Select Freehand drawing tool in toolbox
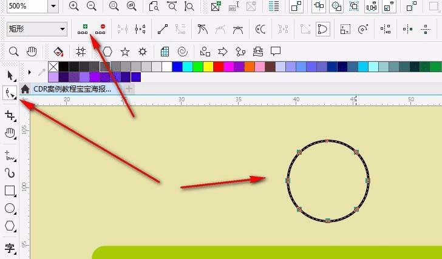The width and height of the screenshot is (442, 259). coord(10,156)
